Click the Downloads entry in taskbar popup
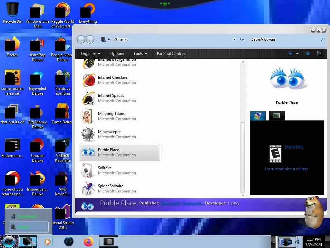Screen dimensions: 330x248 tap(28, 216)
